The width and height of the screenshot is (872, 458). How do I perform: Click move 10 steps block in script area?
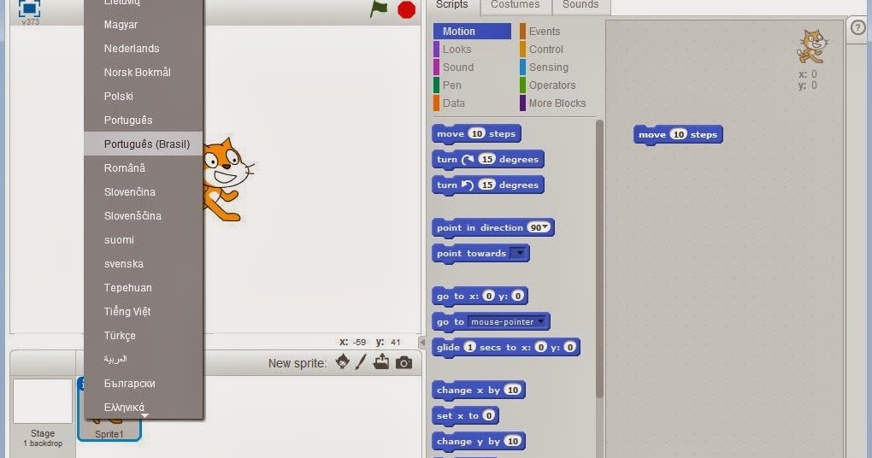tap(678, 134)
